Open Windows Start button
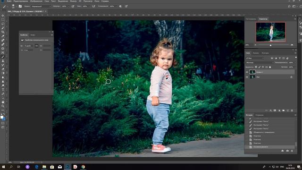 pyautogui.click(x=3, y=167)
